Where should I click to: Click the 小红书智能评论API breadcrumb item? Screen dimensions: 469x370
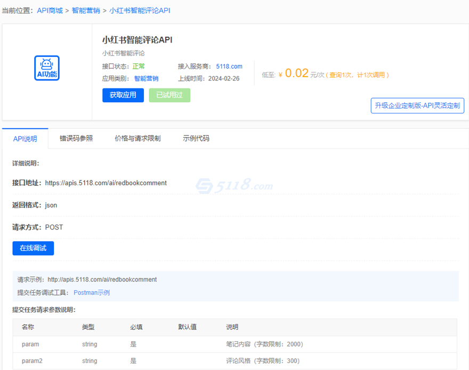[x=140, y=11]
